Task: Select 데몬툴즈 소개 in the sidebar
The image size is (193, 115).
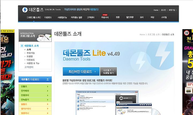Action: (x=32, y=46)
